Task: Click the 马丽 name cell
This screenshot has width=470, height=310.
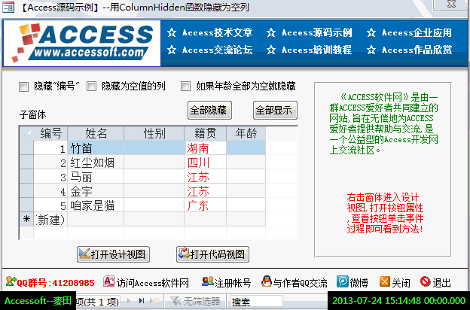Action: [96, 177]
